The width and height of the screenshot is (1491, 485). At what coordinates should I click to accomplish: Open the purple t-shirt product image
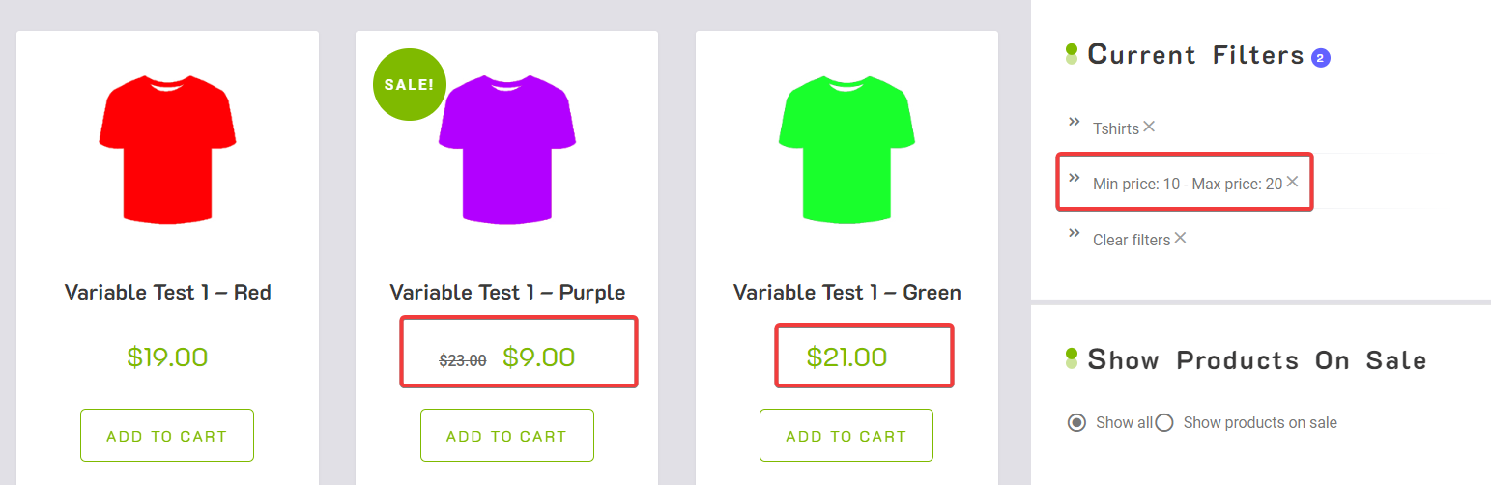click(x=507, y=149)
